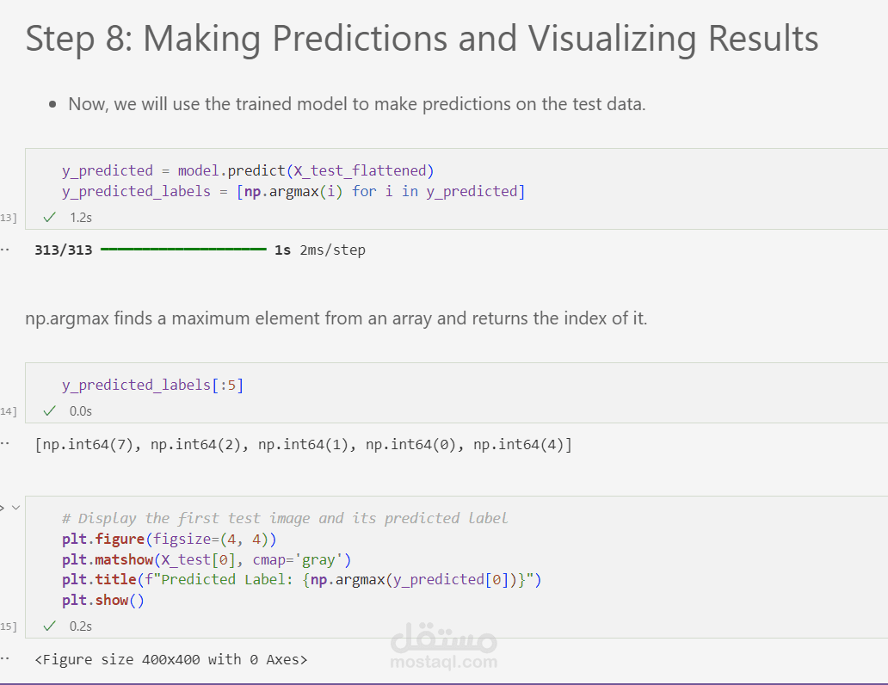The width and height of the screenshot is (888, 685).
Task: Click the execution count 14 label
Action: click(8, 411)
